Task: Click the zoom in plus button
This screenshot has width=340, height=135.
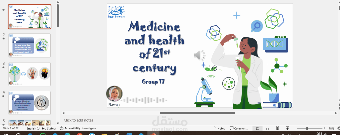Action: [324, 128]
